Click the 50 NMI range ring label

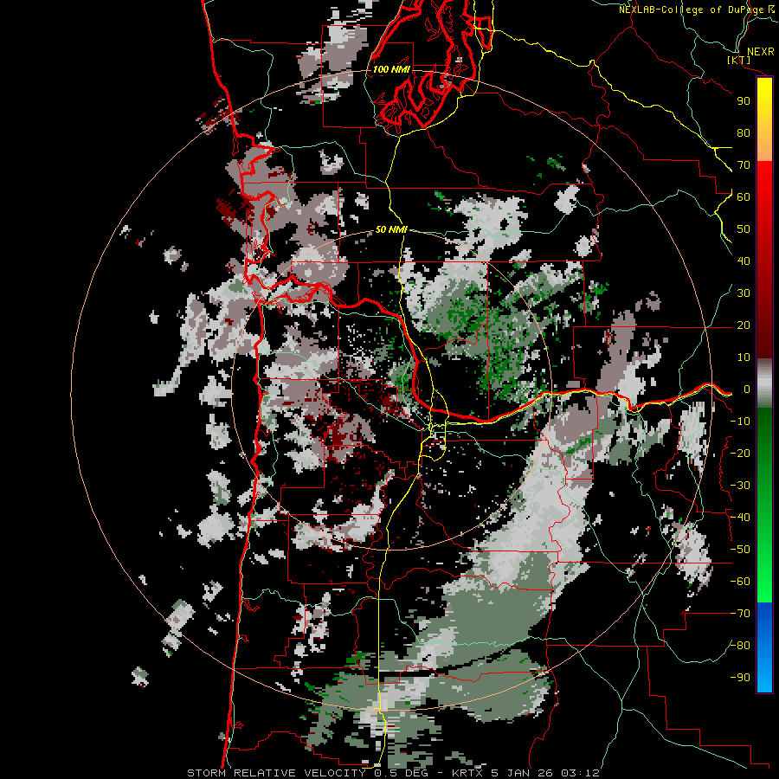tap(391, 229)
